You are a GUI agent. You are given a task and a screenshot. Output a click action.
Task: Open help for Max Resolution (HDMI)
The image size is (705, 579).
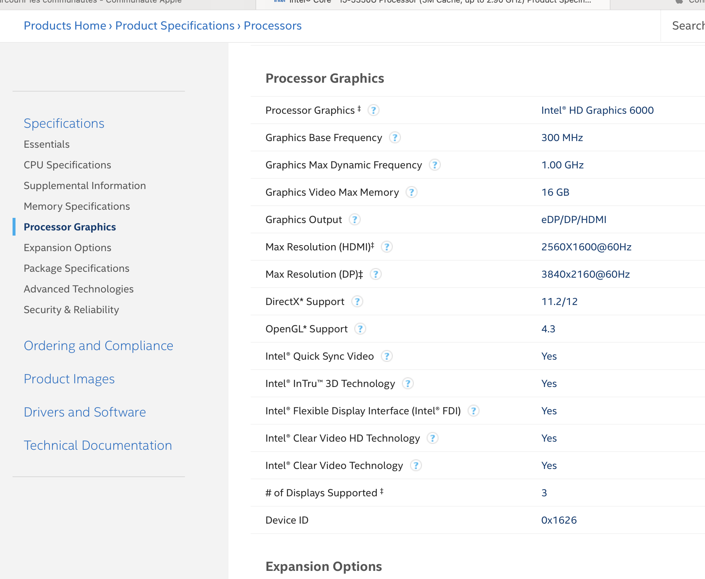[386, 247]
